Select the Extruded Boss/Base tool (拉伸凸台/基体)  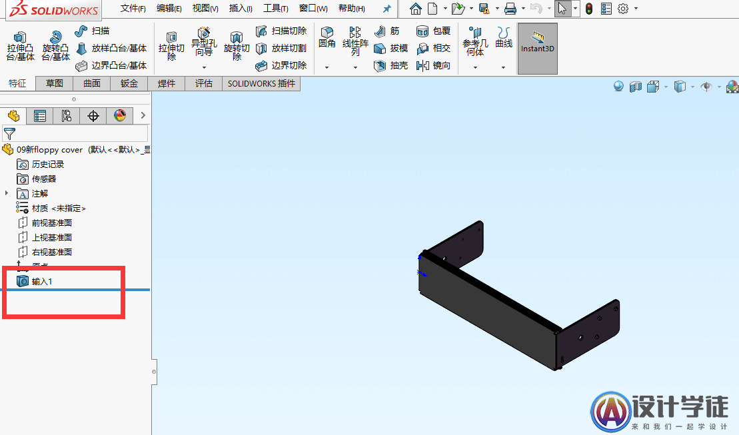click(x=20, y=46)
